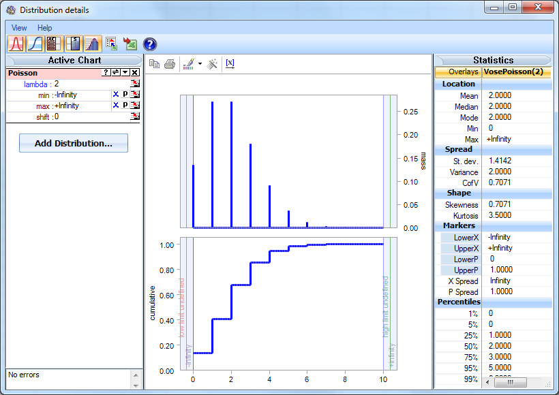Click the chart formatting paintbrush icon
The width and height of the screenshot is (559, 395).
click(189, 64)
